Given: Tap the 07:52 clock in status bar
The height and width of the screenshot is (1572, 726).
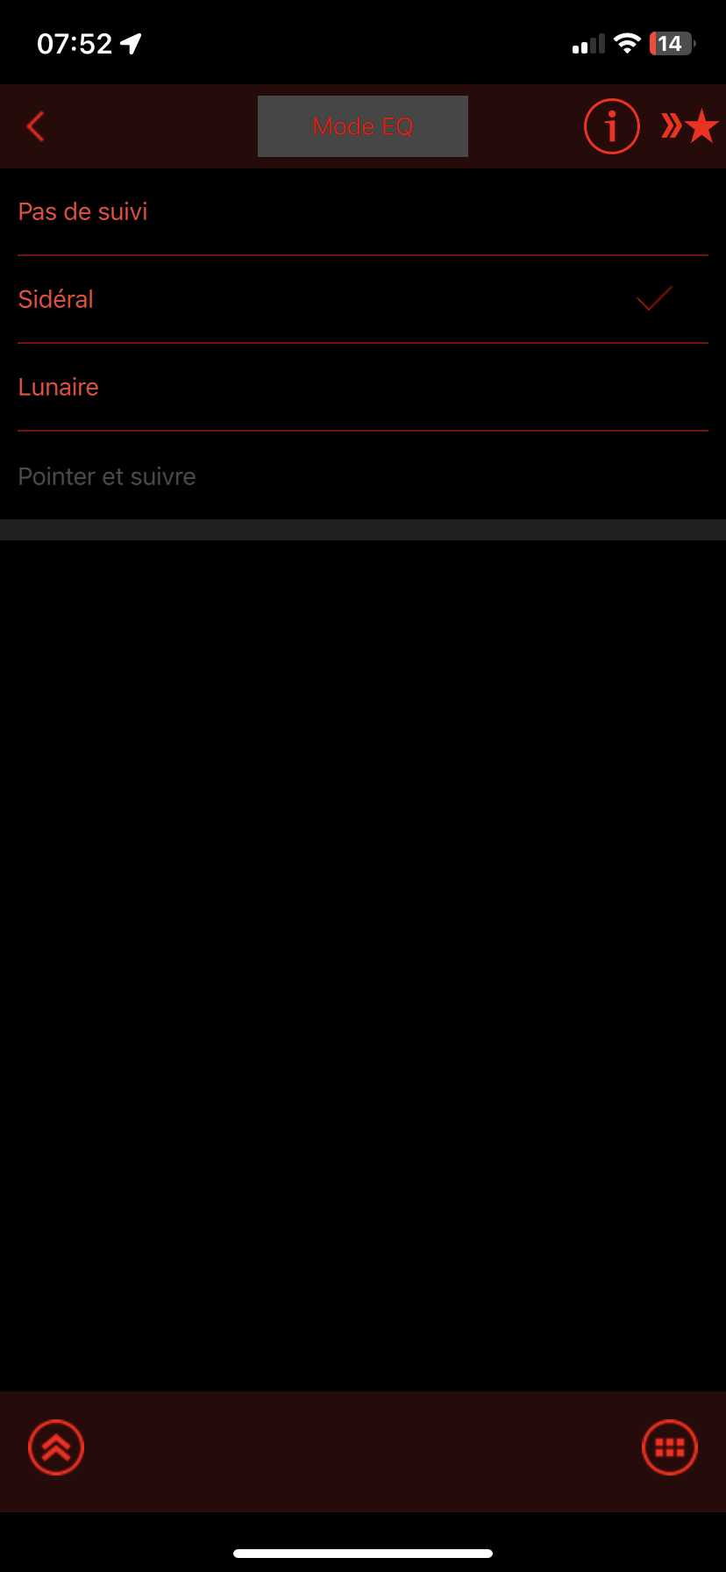Looking at the screenshot, I should [75, 43].
